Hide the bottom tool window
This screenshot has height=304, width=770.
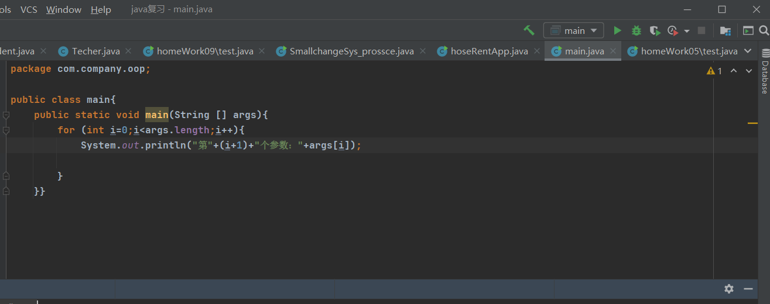(x=748, y=289)
